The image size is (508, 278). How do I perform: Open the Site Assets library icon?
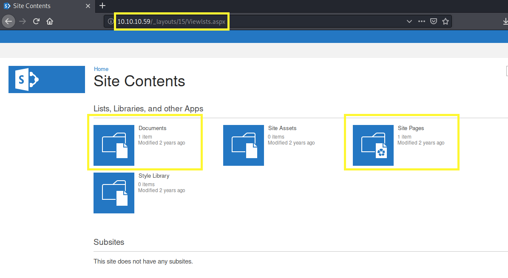[244, 145]
